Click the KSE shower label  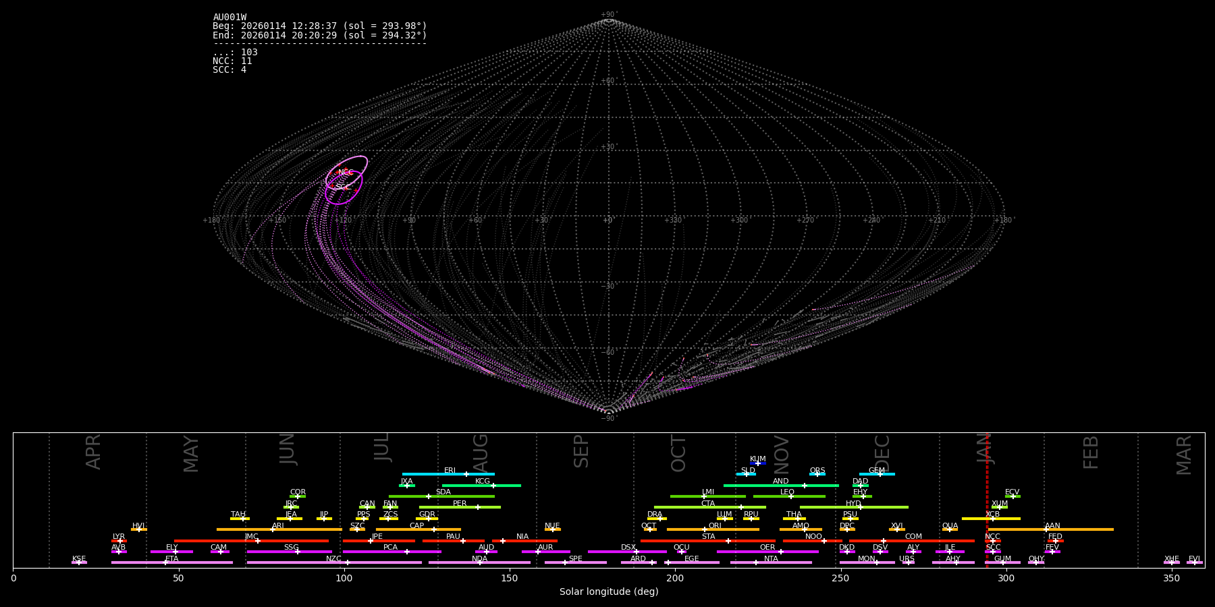coord(79,559)
